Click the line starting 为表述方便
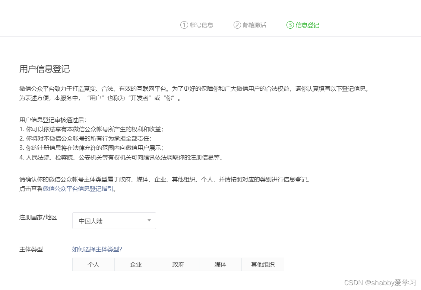This screenshot has width=421, height=290. (100, 98)
